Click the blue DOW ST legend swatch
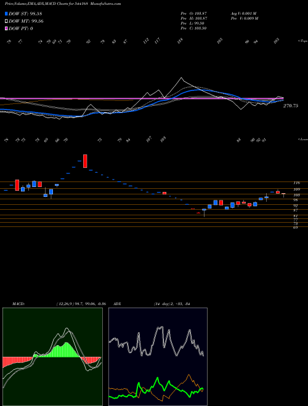The width and height of the screenshot is (308, 406). click(6, 14)
